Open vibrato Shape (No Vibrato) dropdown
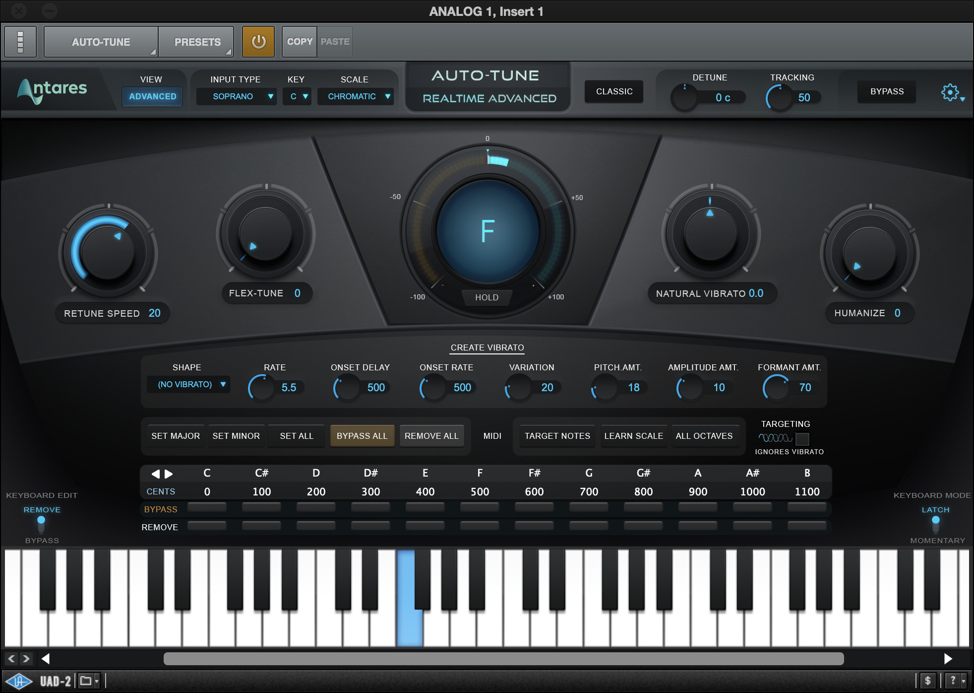This screenshot has width=974, height=693. (188, 385)
